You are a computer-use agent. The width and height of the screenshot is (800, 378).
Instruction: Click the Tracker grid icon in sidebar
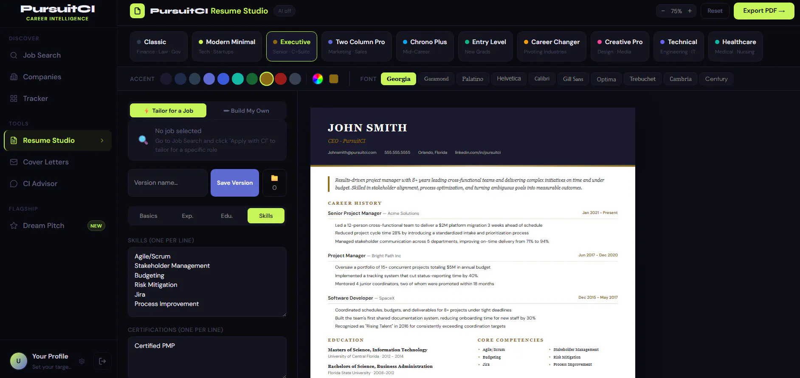tap(14, 99)
